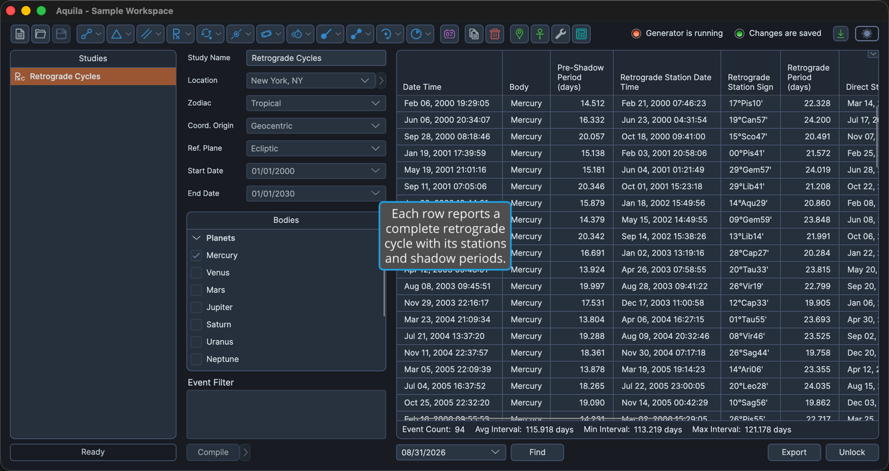Click the stopwatch speed tool icon

[296, 34]
